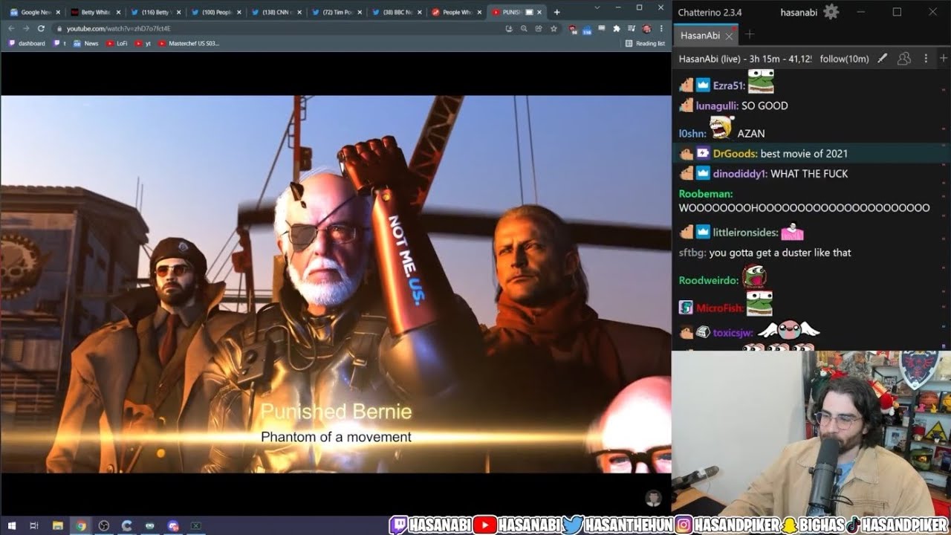Viewport: 951px width, 535px height.
Task: Show the chat viewer list icon
Action: [904, 59]
